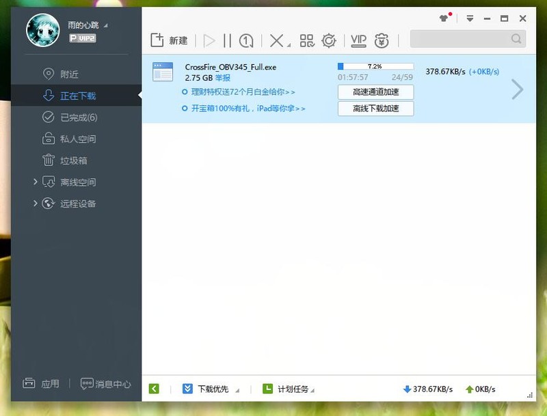Click the priority (1) toolbar icon
Viewport: 547px width, 416px height.
[x=245, y=40]
